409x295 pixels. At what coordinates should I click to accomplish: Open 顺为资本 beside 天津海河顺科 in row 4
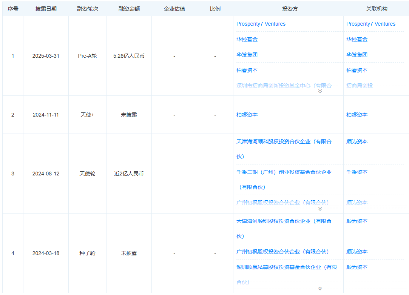click(357, 221)
